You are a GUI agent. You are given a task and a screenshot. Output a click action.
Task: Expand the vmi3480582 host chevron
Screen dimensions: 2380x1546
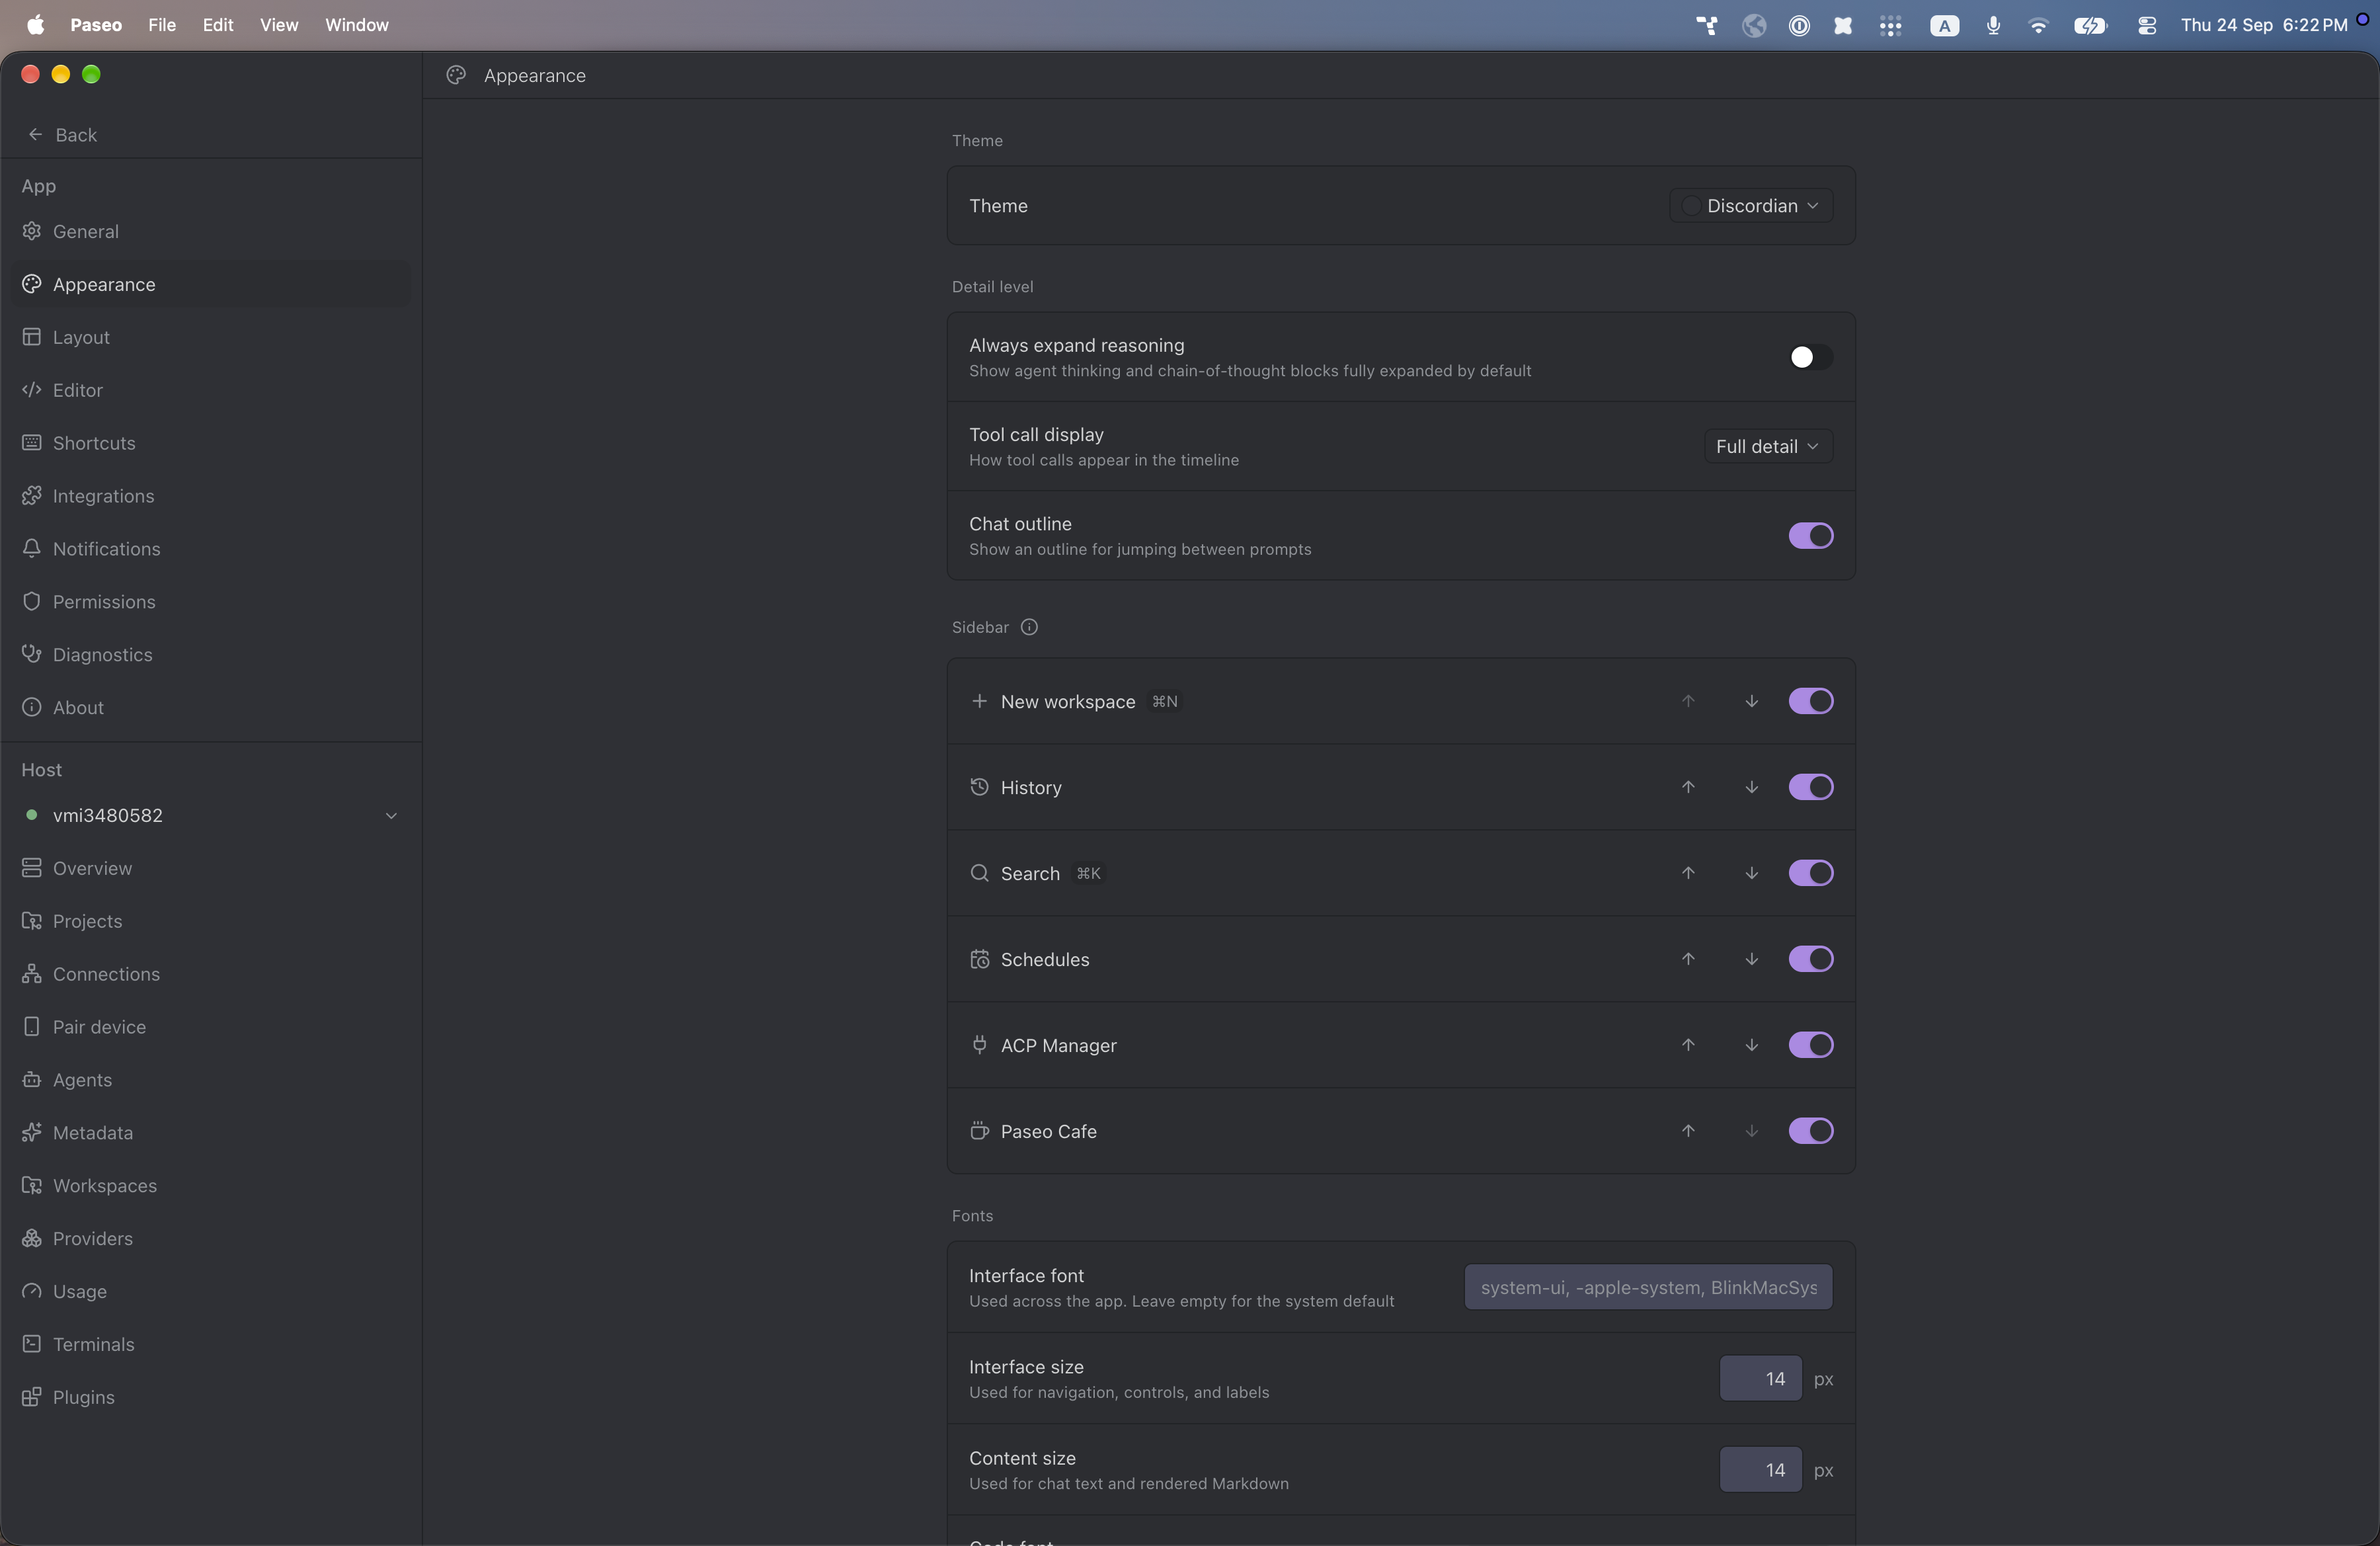(x=391, y=816)
